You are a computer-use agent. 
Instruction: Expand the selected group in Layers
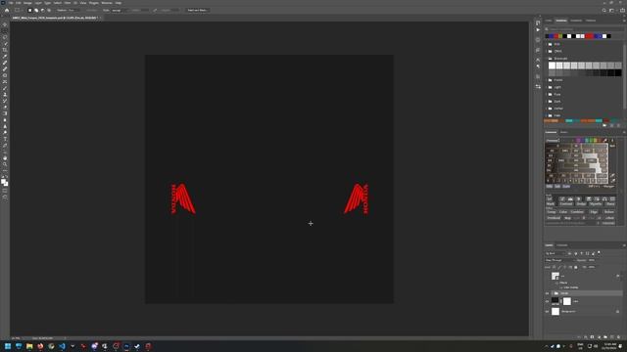coord(552,293)
